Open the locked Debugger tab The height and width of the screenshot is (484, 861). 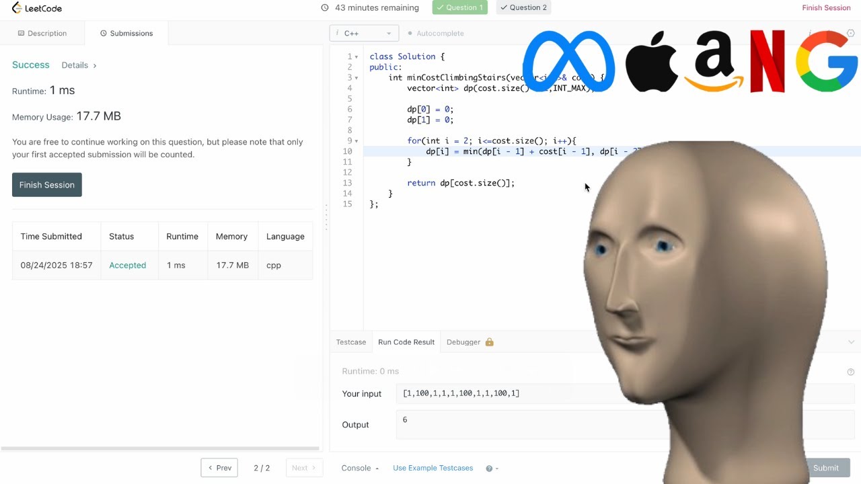pyautogui.click(x=470, y=342)
